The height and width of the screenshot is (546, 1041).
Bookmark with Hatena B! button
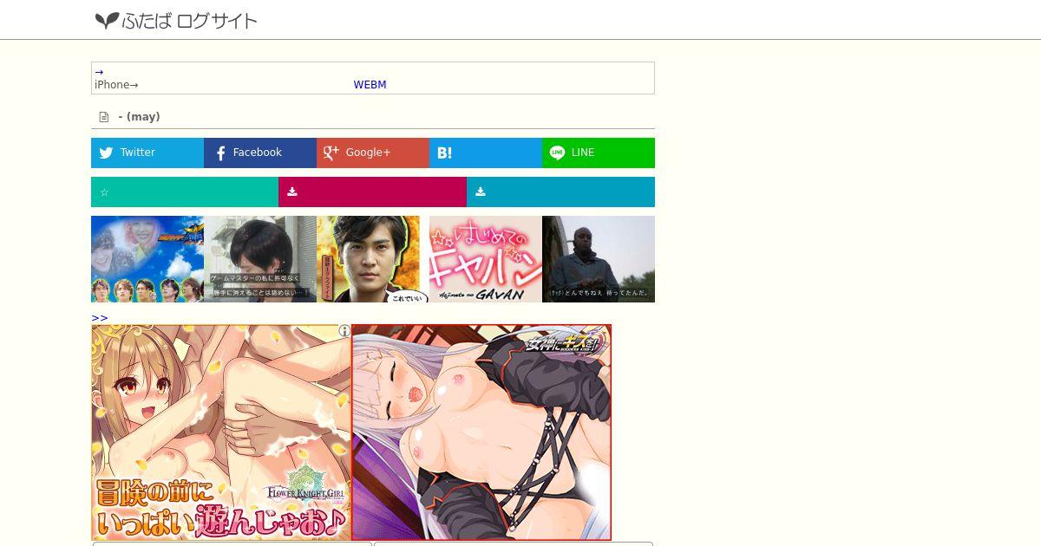(486, 153)
